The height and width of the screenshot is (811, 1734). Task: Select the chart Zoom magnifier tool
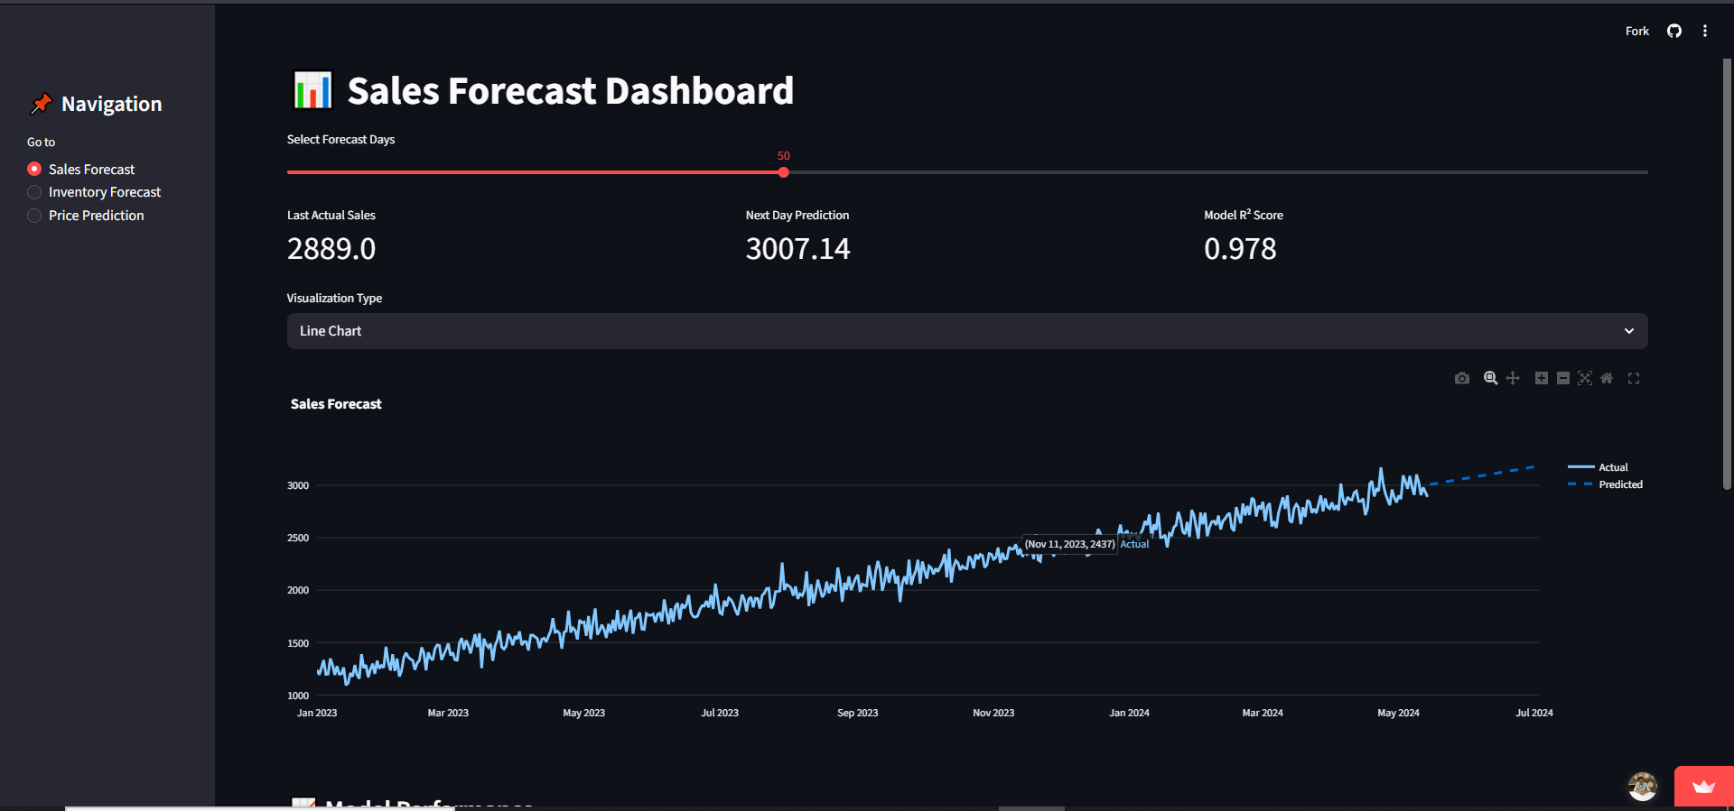point(1490,379)
